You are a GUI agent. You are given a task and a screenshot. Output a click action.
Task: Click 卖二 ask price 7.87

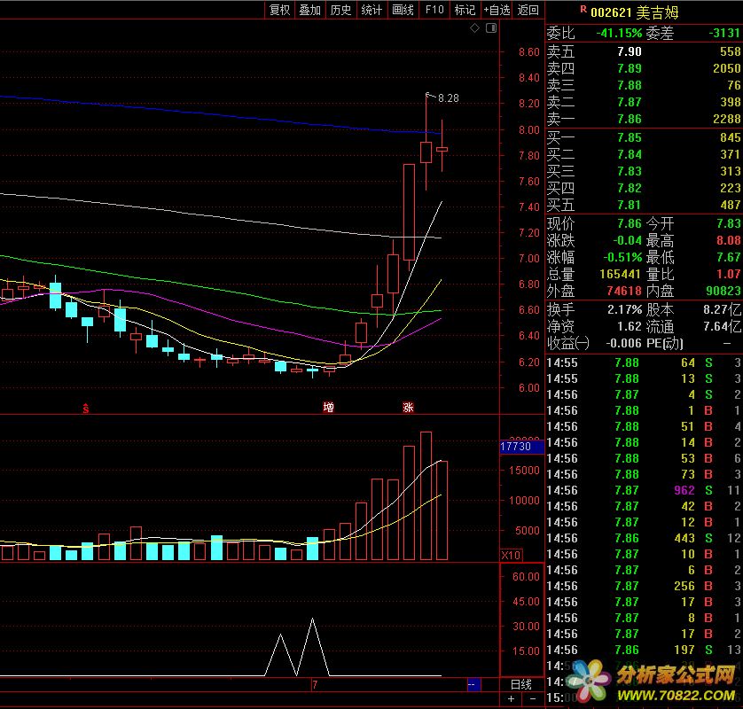[x=630, y=102]
